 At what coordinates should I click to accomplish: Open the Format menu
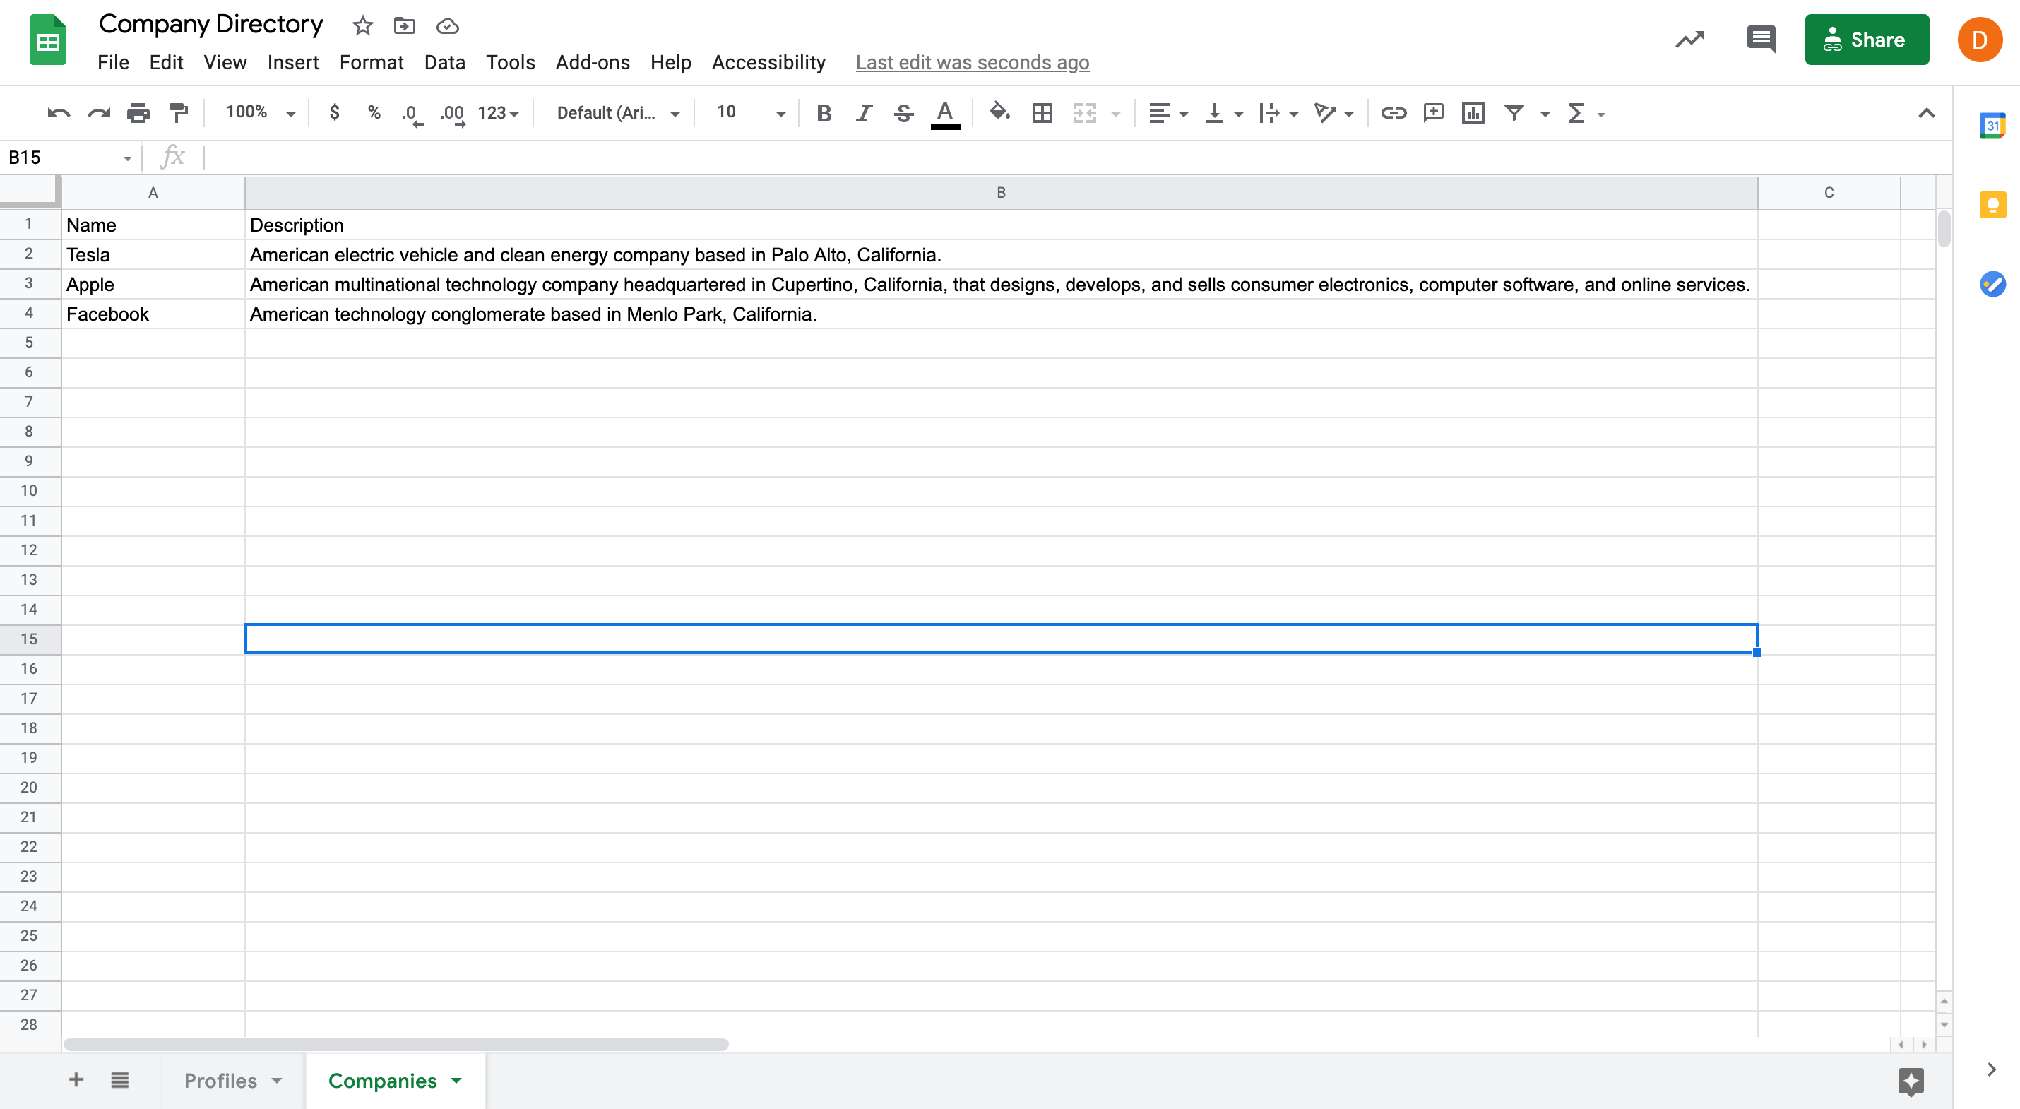(x=371, y=62)
